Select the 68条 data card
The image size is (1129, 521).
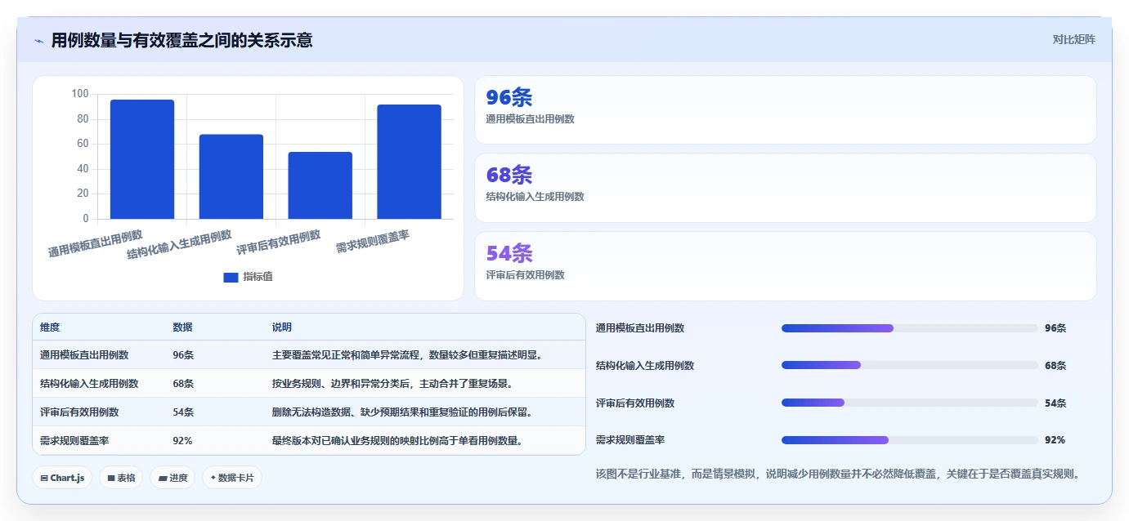(x=785, y=188)
